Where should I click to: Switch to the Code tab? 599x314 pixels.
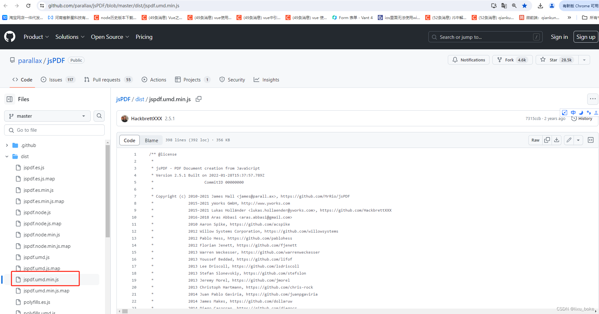[22, 80]
